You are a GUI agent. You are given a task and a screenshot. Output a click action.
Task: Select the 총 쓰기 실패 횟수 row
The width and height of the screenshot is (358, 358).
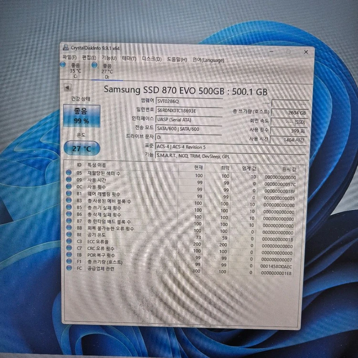(180, 209)
